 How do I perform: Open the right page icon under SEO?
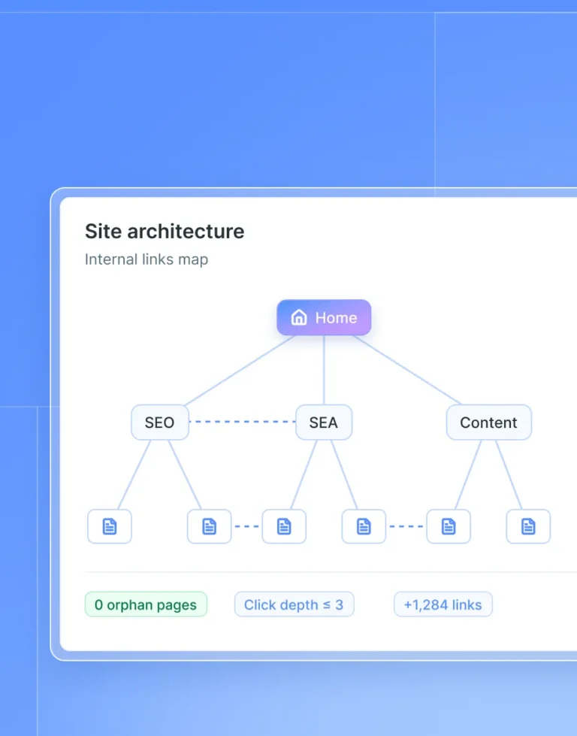tap(209, 527)
